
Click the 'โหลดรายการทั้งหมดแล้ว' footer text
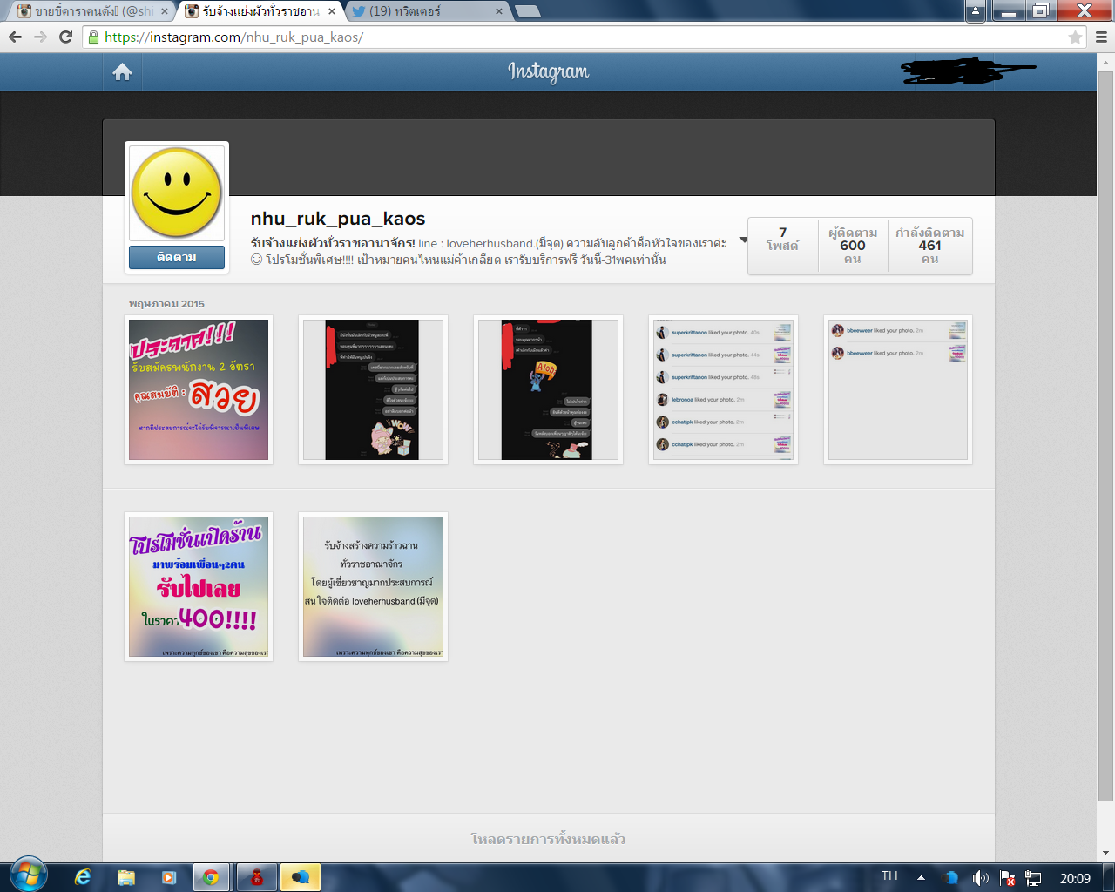click(548, 839)
